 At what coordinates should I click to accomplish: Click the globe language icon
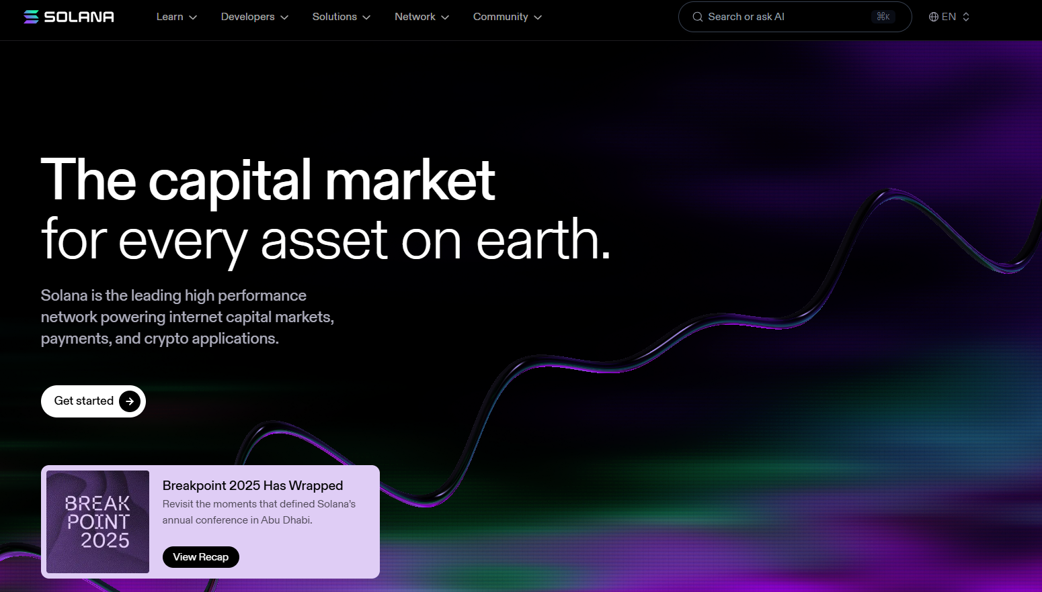pos(934,17)
